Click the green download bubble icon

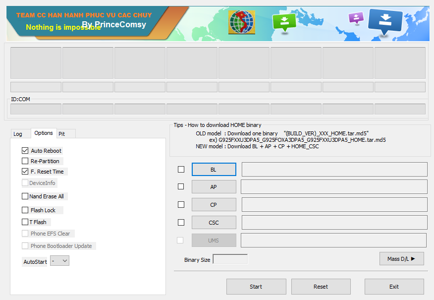(284, 21)
